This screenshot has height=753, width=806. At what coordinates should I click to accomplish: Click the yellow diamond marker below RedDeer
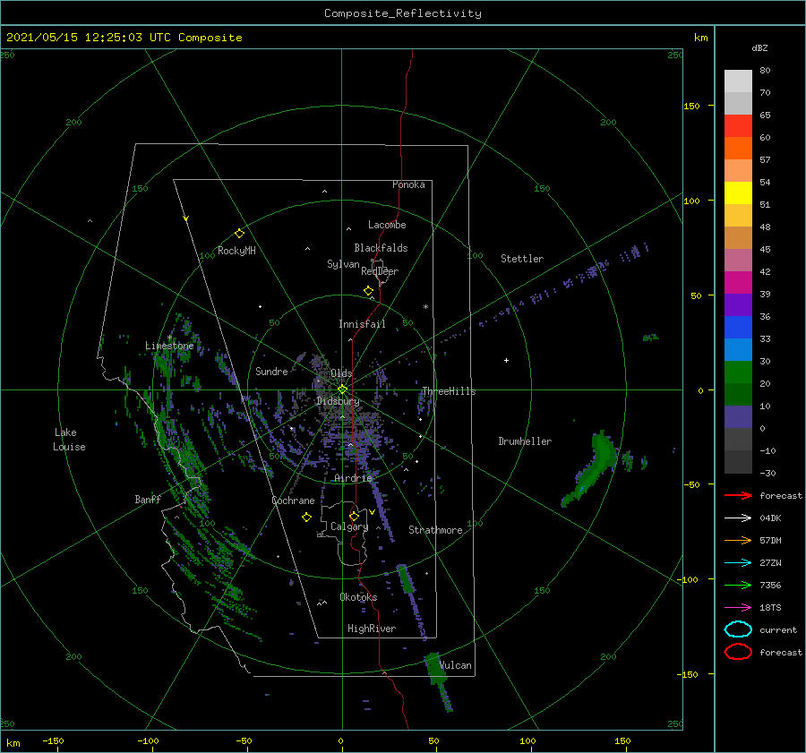pyautogui.click(x=368, y=291)
